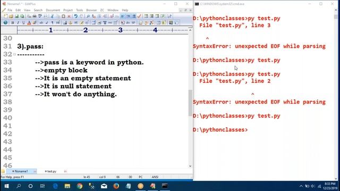Click the Paste clipboard icon
This screenshot has height=191, width=340.
tap(63, 16)
